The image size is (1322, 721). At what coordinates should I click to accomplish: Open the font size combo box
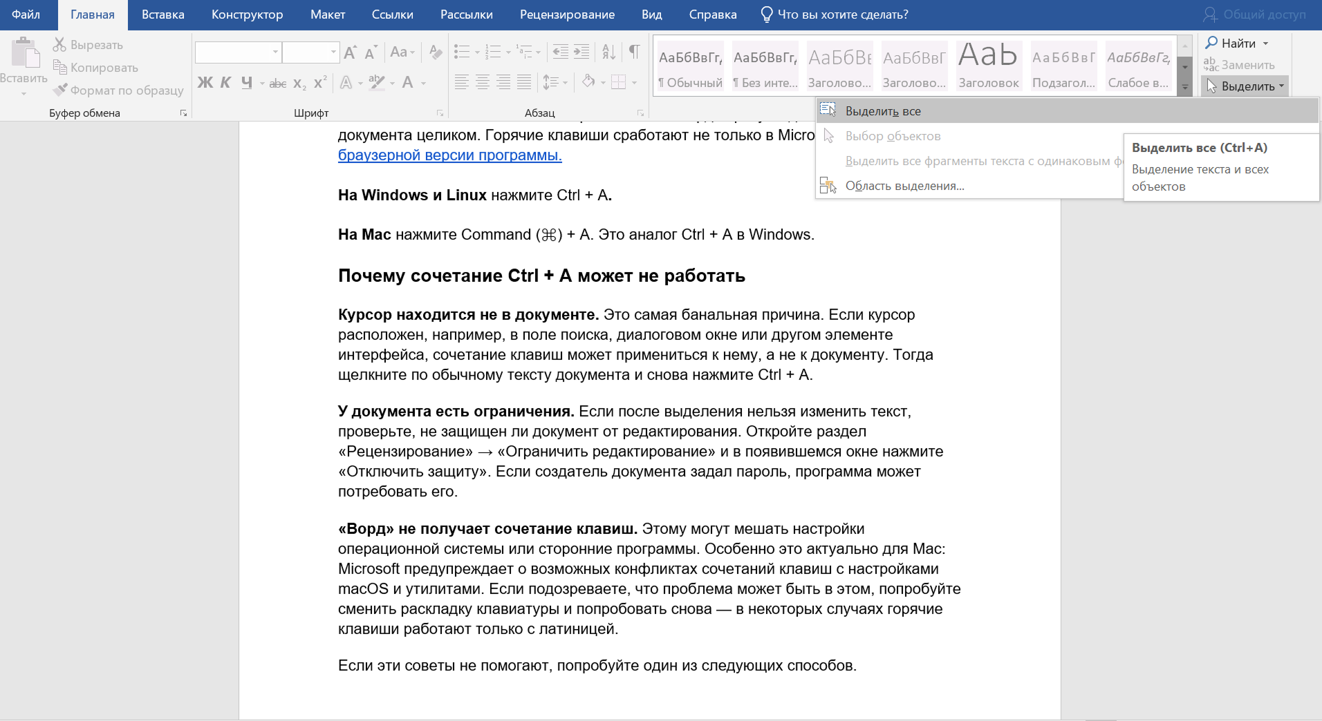point(311,52)
